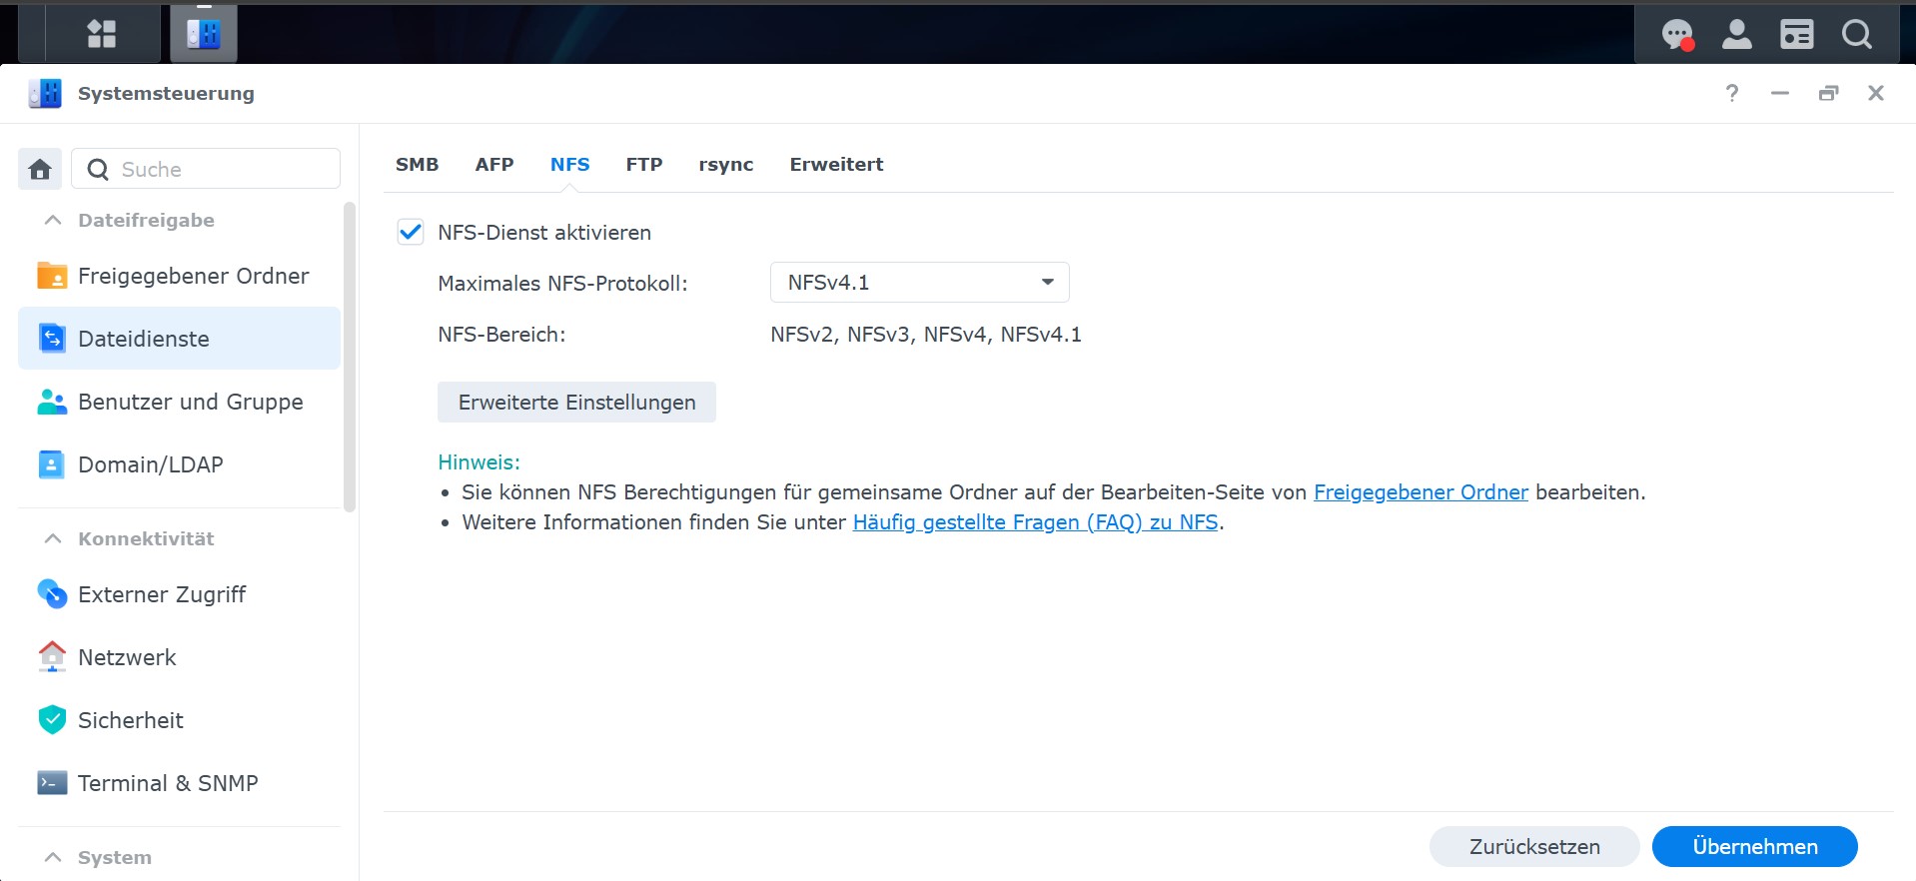Open the FAQ zu NFS link
Image resolution: width=1916 pixels, height=881 pixels.
pos(1035,522)
